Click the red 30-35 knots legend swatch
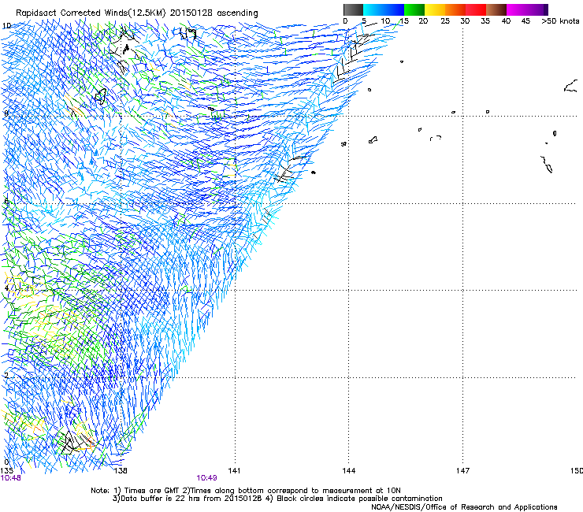This screenshot has width=583, height=512. [476, 9]
